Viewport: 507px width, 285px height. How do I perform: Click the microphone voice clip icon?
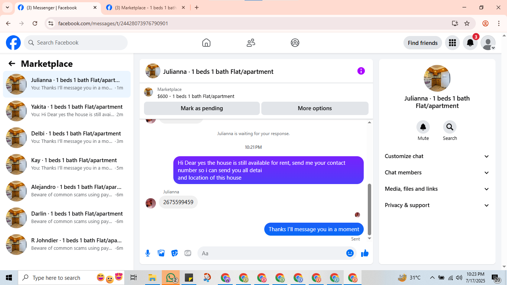tap(148, 253)
